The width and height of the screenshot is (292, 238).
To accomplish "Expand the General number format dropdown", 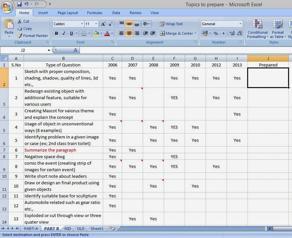I will (x=240, y=24).
